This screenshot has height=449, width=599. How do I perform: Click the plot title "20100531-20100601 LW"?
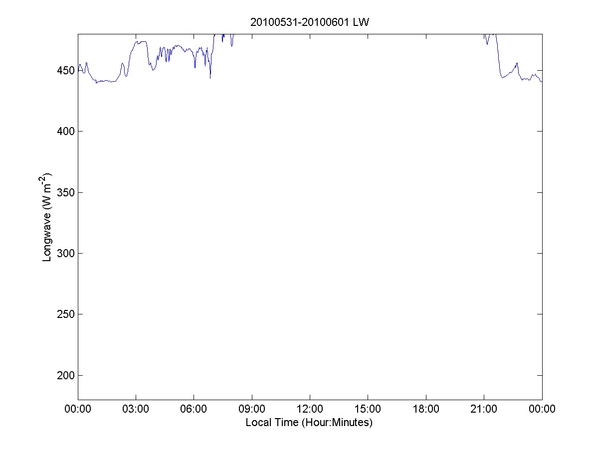click(x=309, y=22)
